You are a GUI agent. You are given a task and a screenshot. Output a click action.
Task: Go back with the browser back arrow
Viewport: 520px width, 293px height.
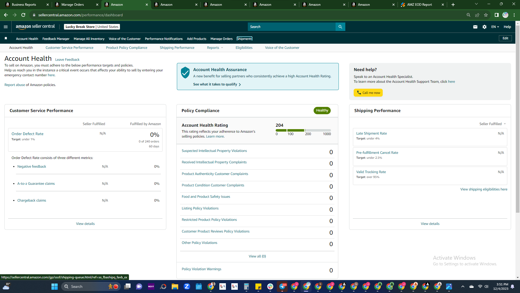pos(6,15)
